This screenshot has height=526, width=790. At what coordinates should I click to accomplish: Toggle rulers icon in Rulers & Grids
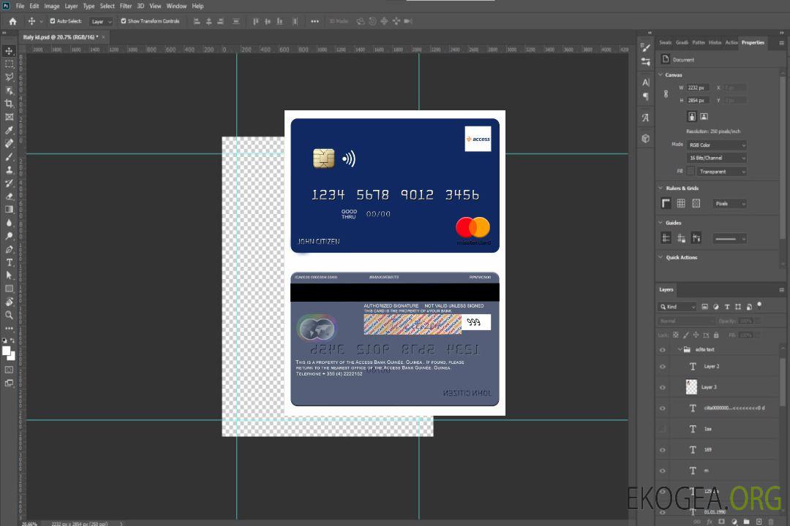point(666,203)
